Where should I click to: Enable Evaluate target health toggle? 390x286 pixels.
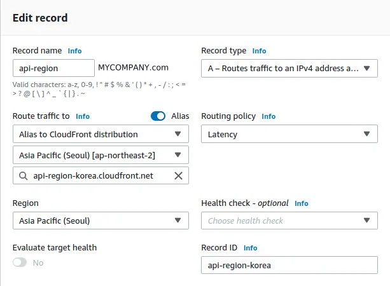(20, 262)
